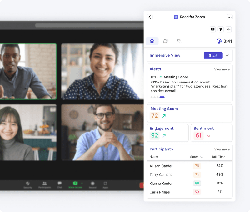Open the people tab in Read panel
250x212 pixels.
point(179,41)
